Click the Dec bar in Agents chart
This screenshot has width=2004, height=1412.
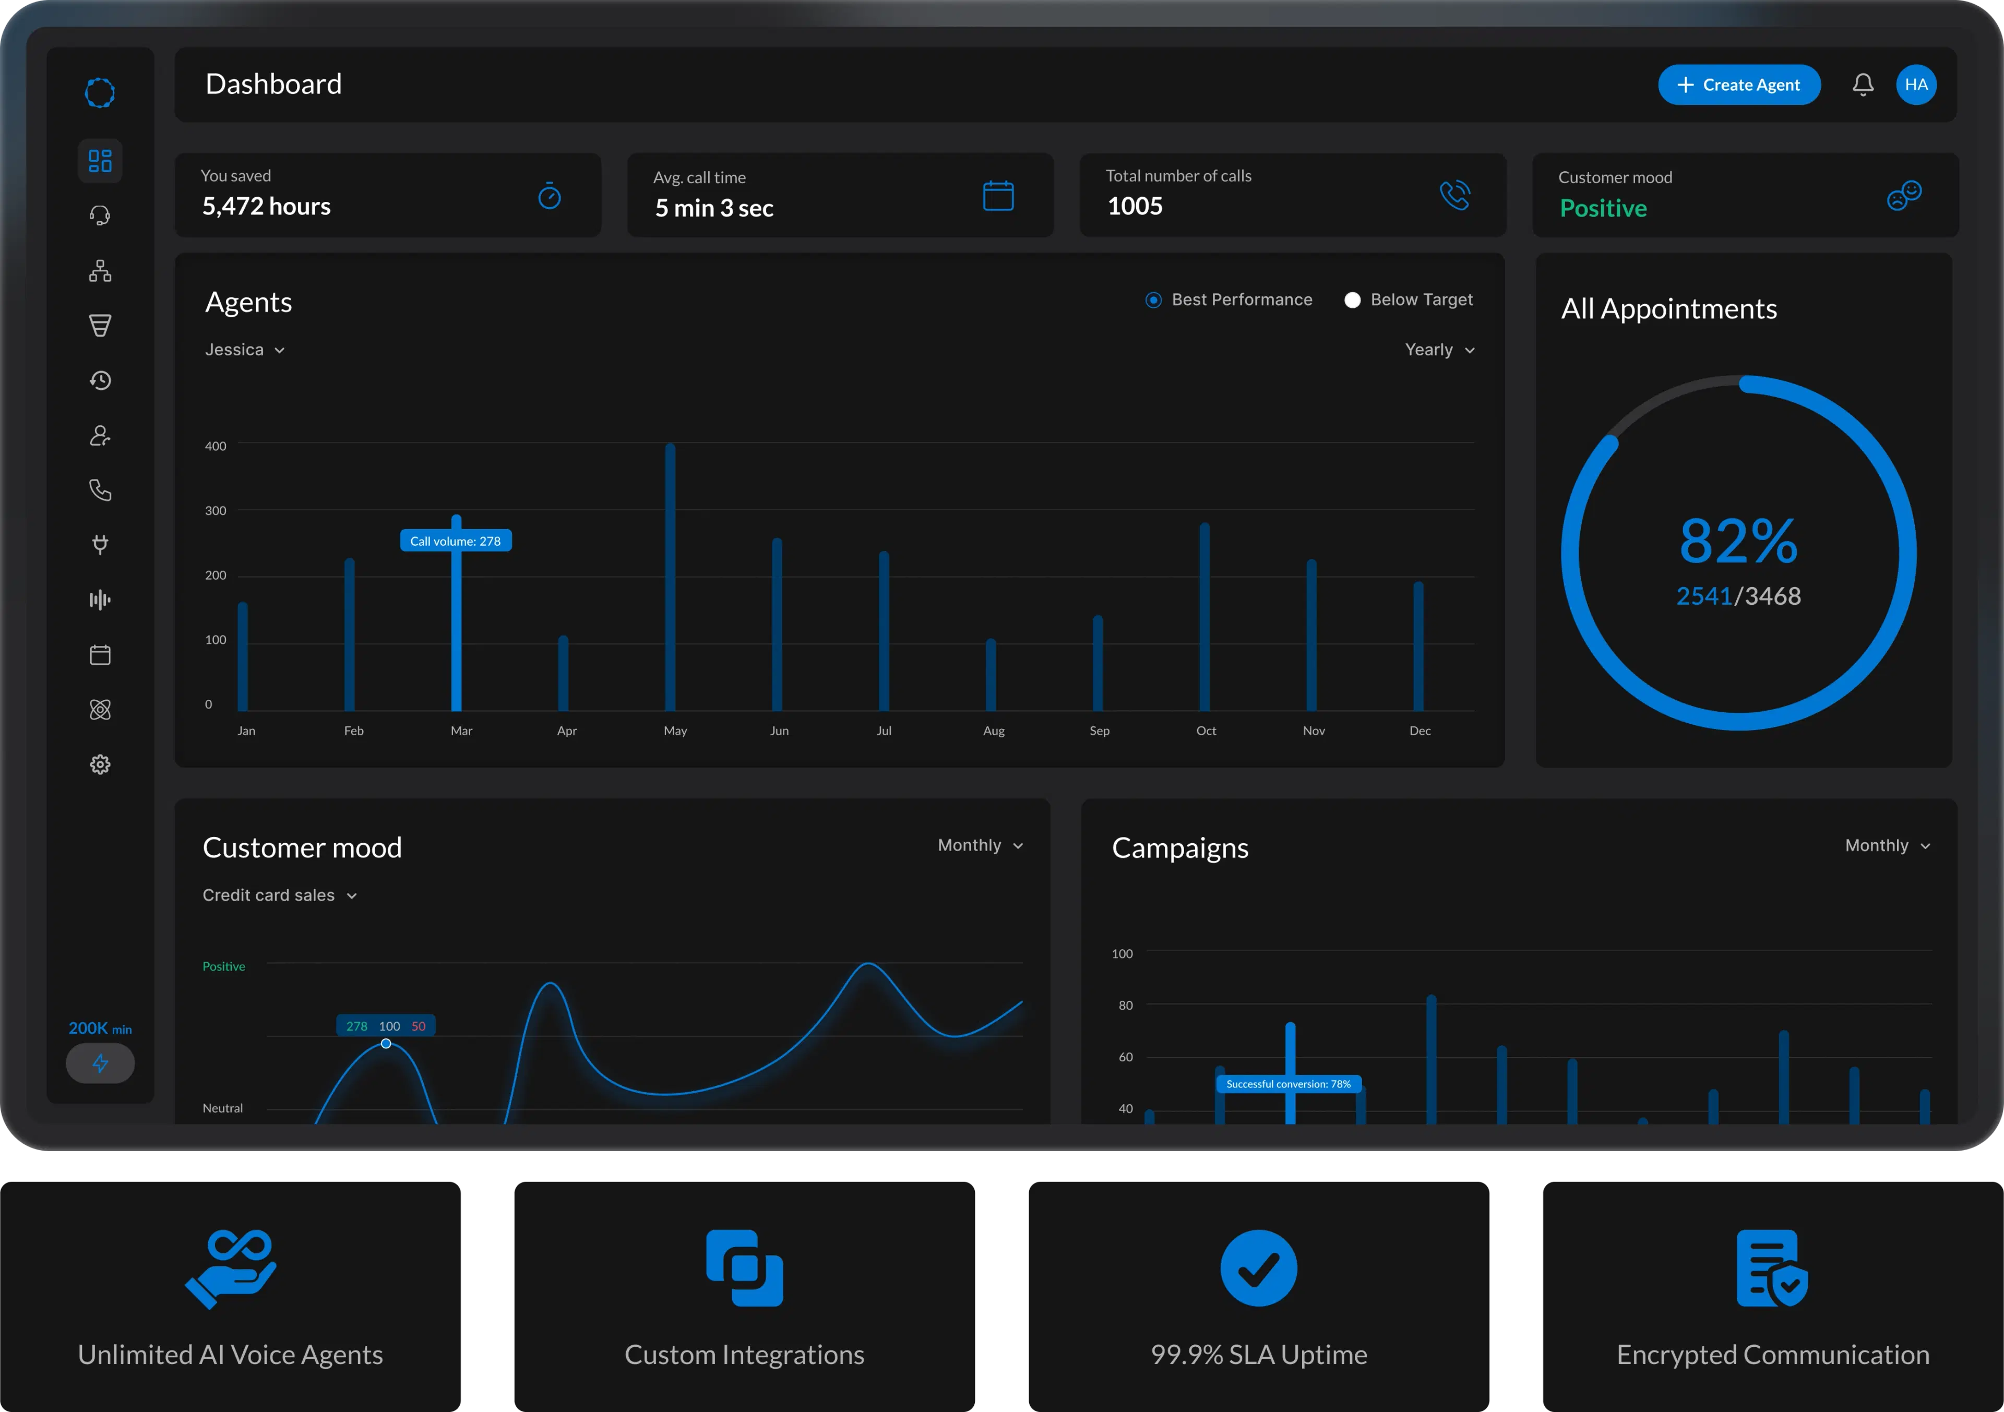(1418, 646)
